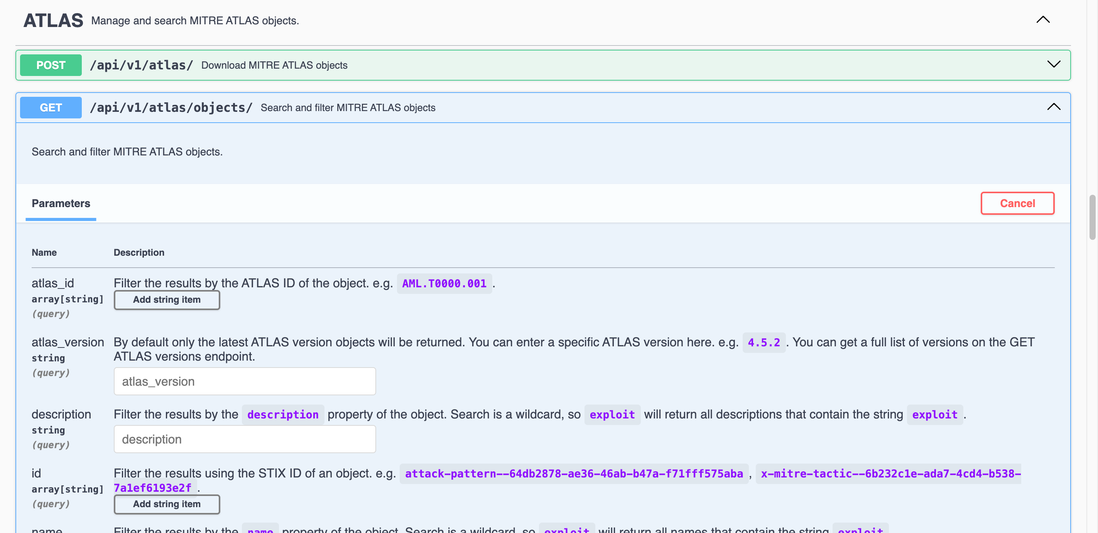Add string item for atlas_id
Screen dimensions: 1098x533
(167, 300)
